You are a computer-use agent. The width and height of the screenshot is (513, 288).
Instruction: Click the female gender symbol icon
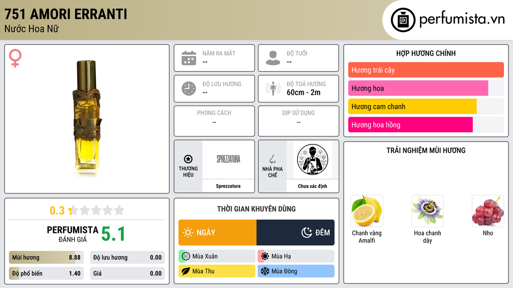[x=15, y=58]
